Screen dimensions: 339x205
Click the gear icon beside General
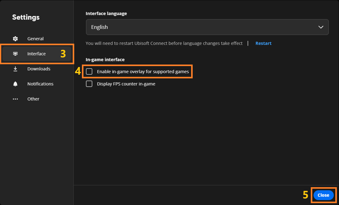(15, 39)
